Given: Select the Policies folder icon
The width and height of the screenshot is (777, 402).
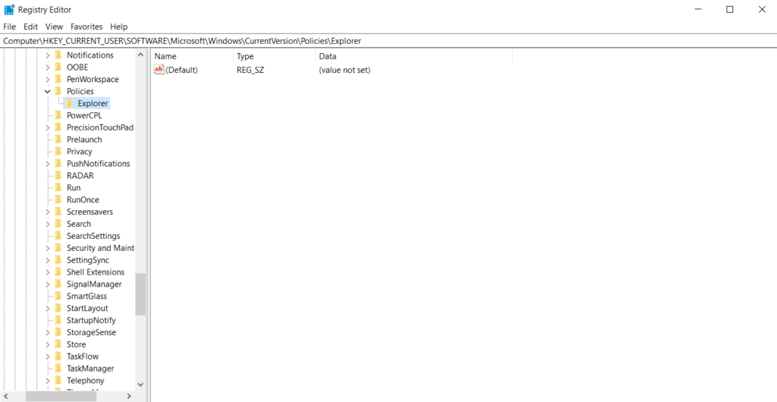Looking at the screenshot, I should (58, 91).
